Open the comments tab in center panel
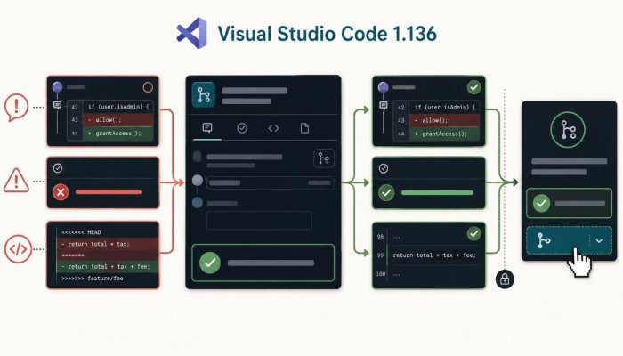623x356 pixels. pos(207,128)
